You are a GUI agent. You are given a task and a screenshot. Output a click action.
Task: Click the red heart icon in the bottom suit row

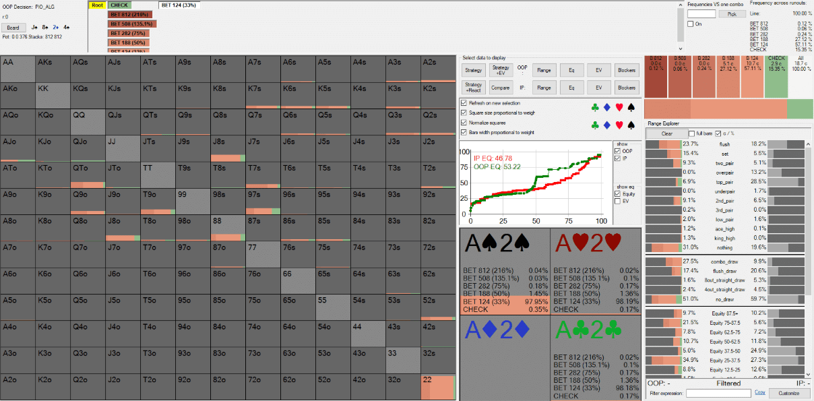coord(620,125)
